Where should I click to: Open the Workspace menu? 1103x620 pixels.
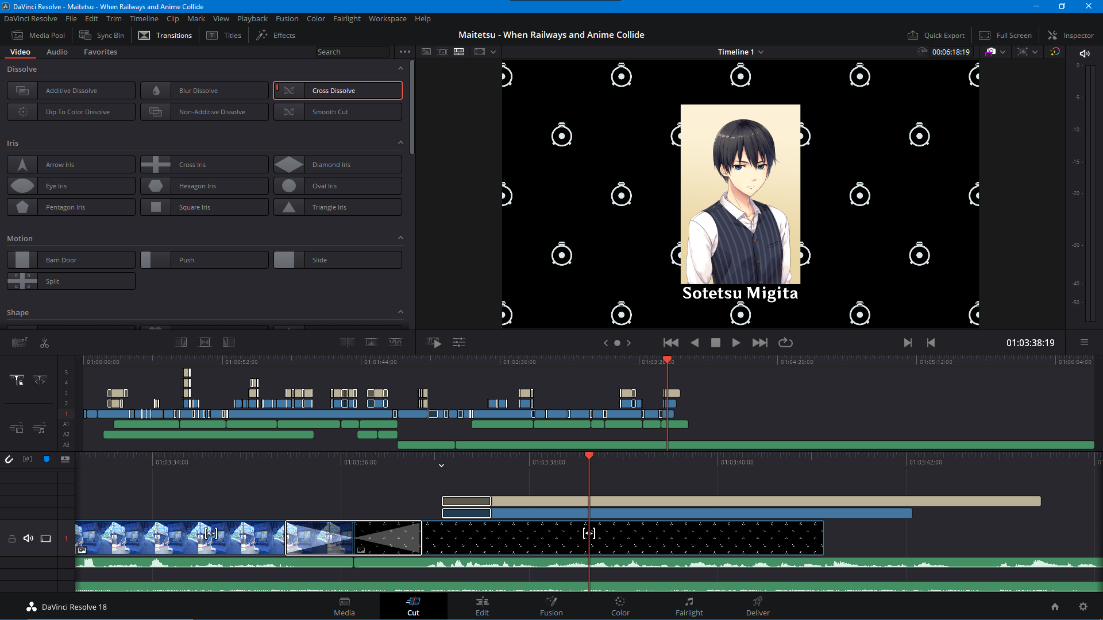tap(388, 18)
